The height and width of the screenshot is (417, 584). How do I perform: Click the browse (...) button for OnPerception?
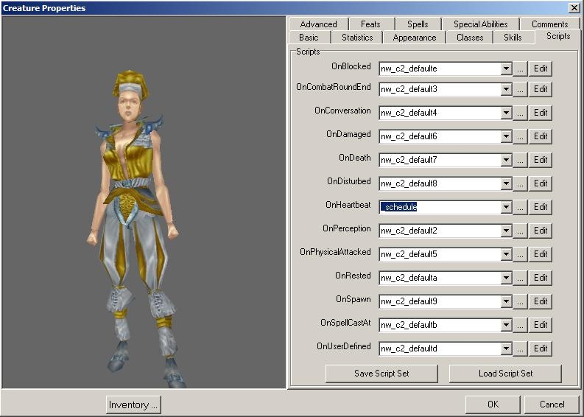(520, 231)
